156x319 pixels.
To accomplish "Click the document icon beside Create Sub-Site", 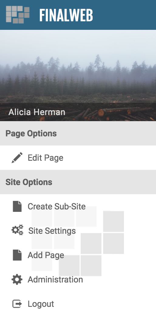I will coord(17,206).
